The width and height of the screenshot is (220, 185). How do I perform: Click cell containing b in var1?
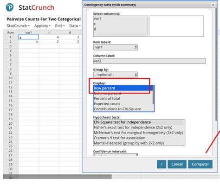coord(29,42)
